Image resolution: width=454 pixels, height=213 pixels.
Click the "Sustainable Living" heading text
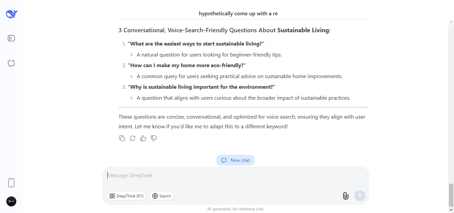303,30
